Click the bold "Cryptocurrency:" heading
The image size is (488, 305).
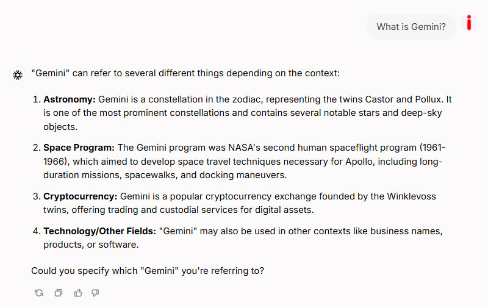[x=80, y=196]
